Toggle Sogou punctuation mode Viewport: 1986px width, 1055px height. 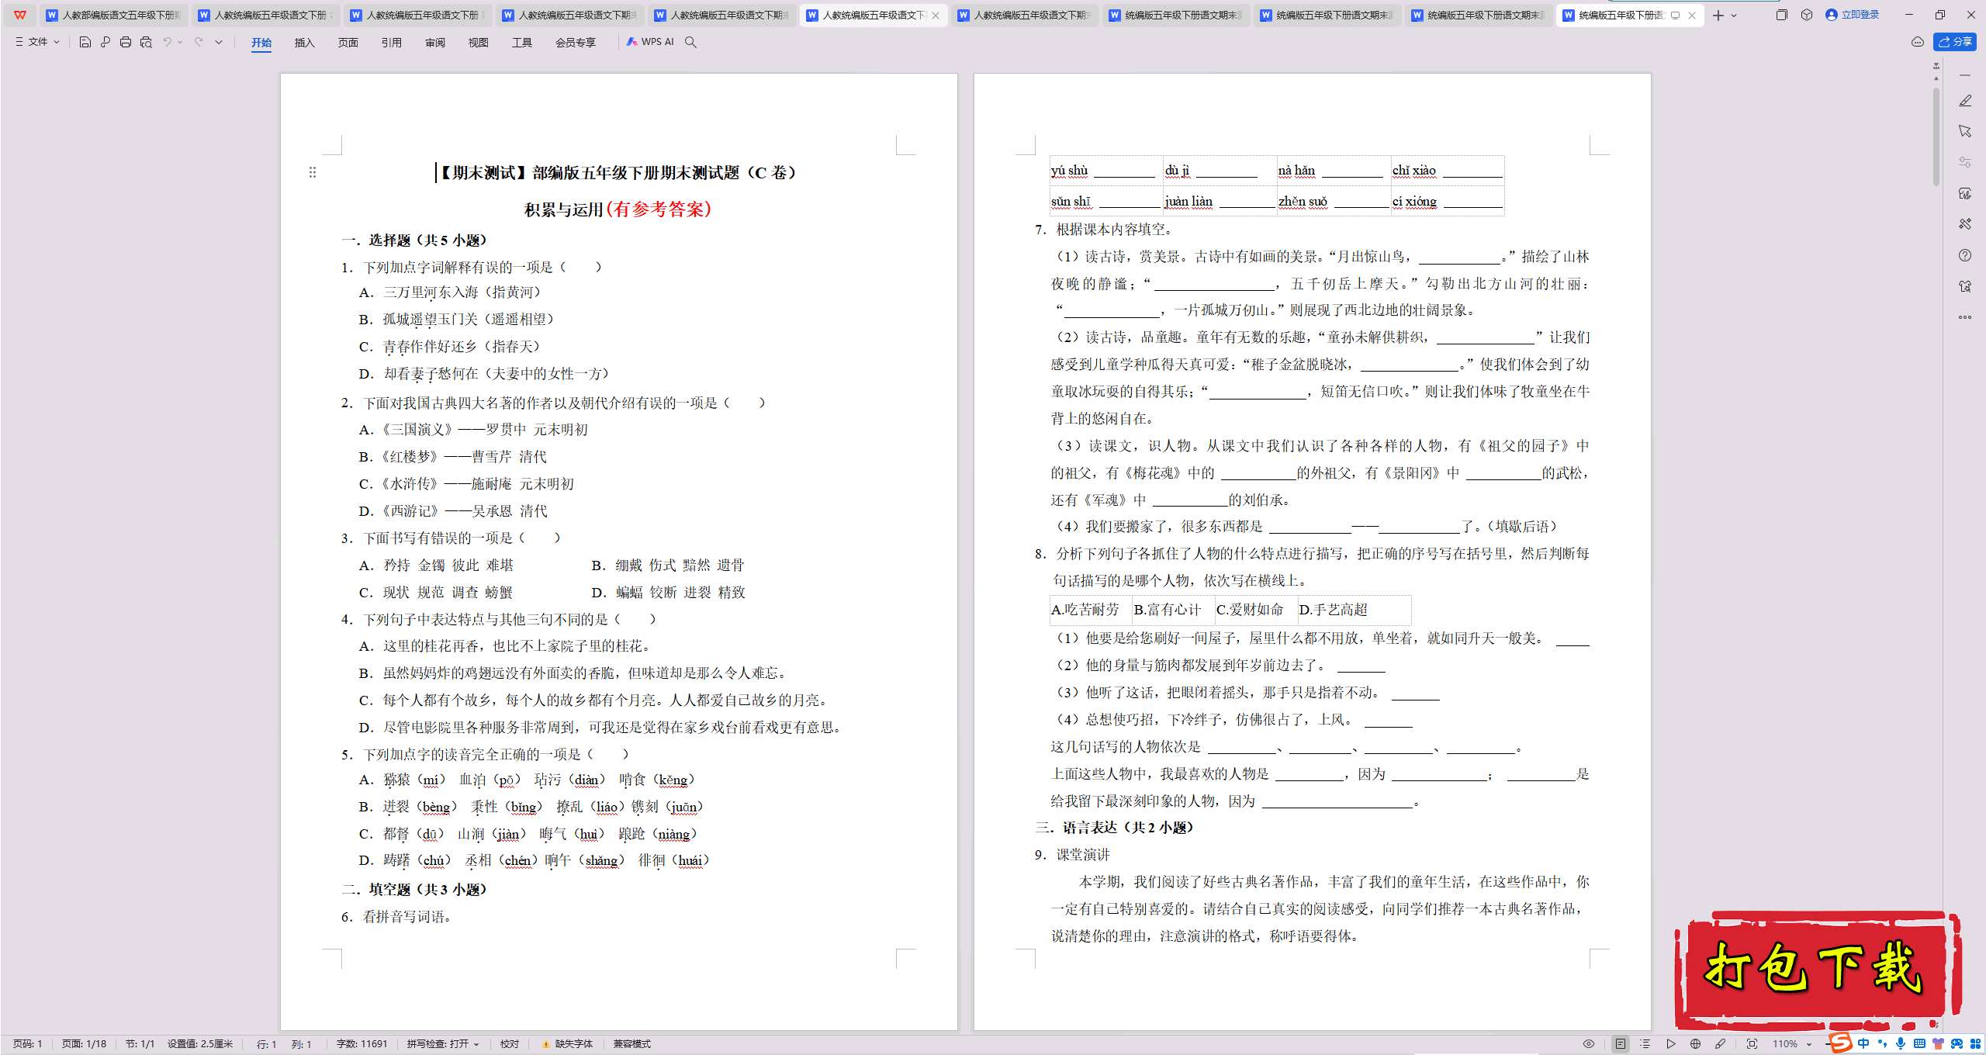pos(1882,1043)
